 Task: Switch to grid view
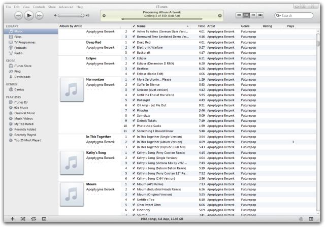point(253,15)
